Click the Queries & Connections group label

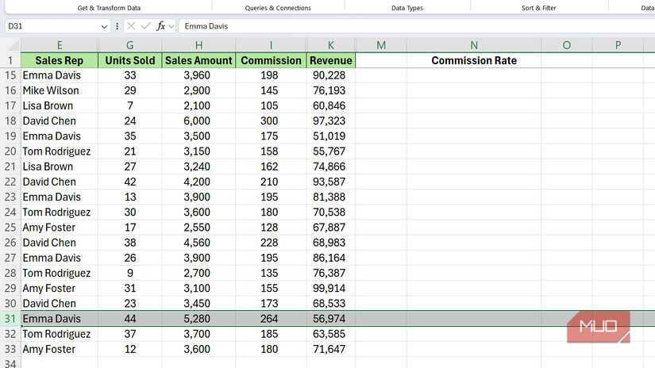(x=278, y=8)
